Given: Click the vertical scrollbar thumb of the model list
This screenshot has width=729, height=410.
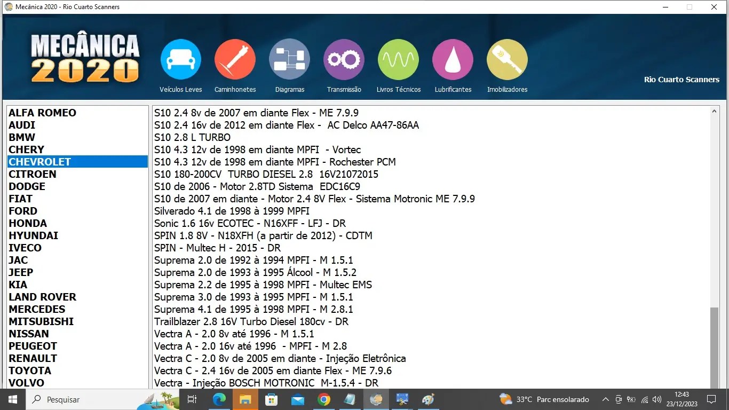Looking at the screenshot, I should [715, 348].
